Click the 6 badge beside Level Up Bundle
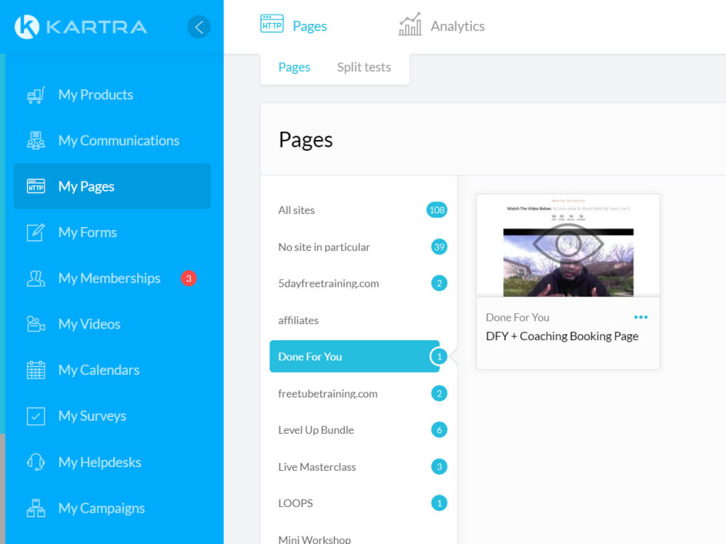Image resolution: width=726 pixels, height=544 pixels. click(x=439, y=429)
